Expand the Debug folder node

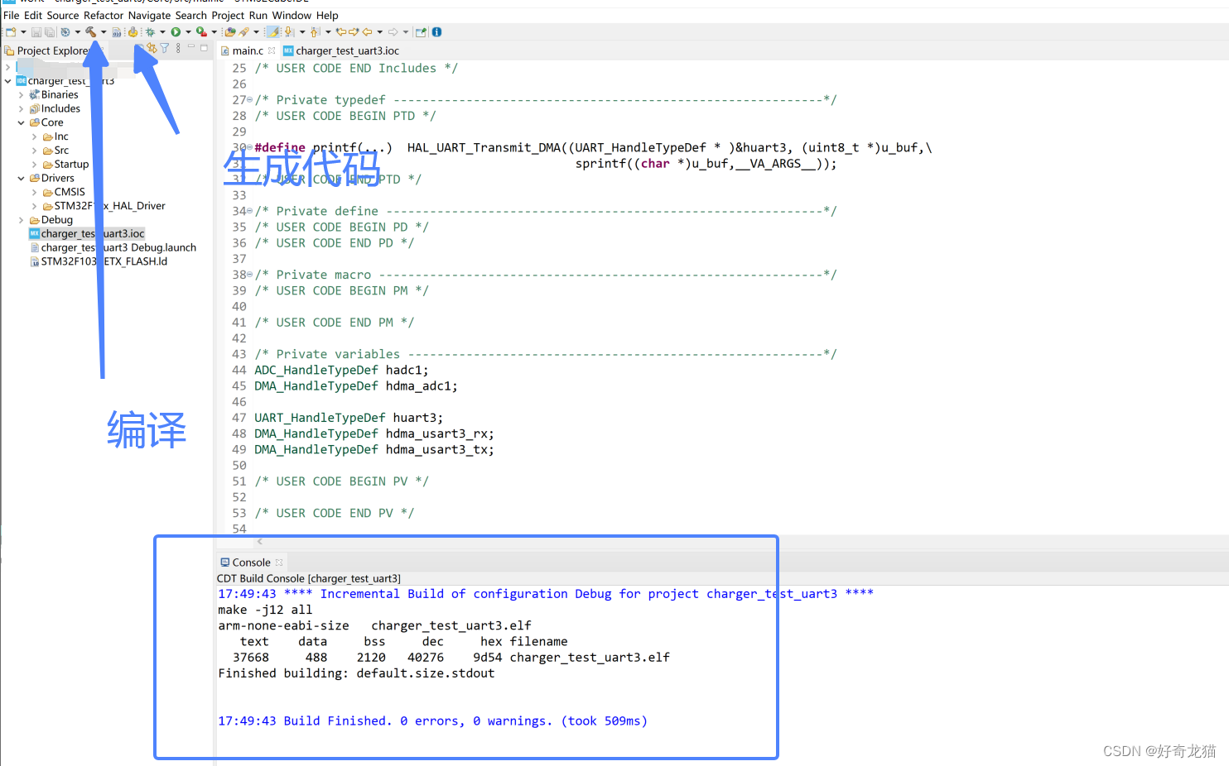[21, 220]
